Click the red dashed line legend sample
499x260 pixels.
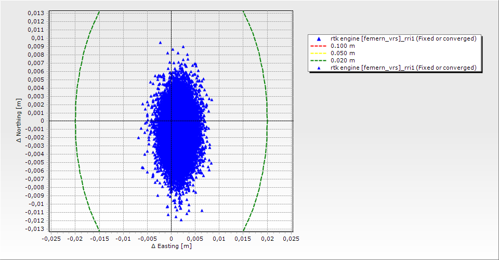(319, 46)
